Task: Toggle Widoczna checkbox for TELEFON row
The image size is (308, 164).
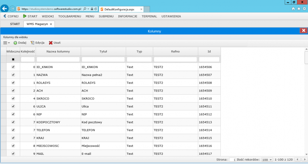Action: coord(13,130)
